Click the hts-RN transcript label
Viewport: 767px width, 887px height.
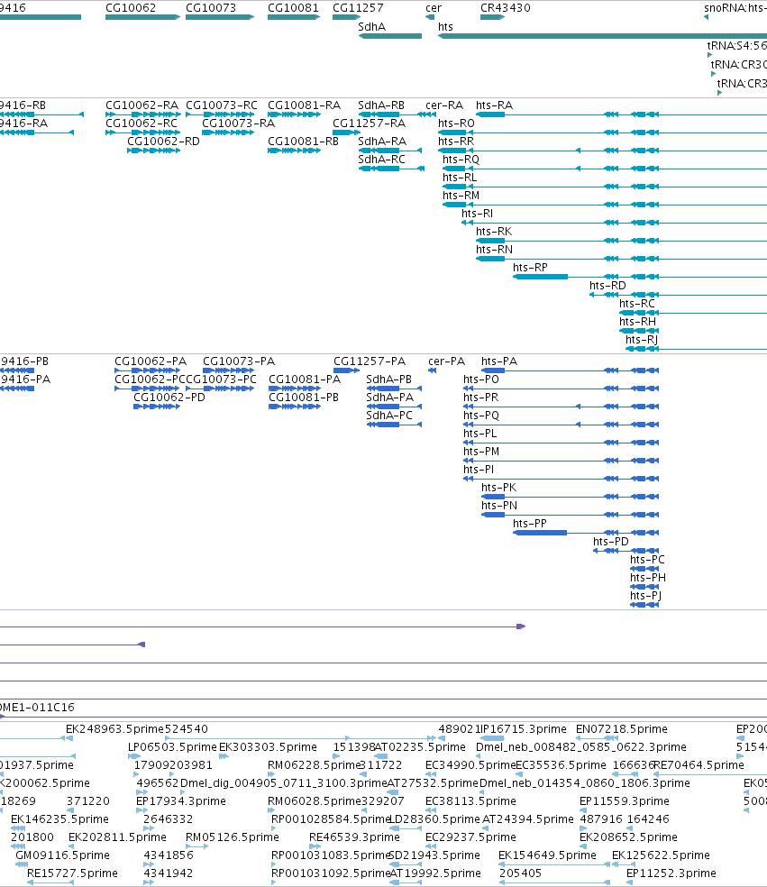click(x=495, y=250)
